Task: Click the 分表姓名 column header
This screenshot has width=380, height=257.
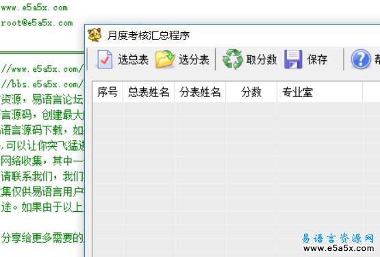Action: click(200, 92)
